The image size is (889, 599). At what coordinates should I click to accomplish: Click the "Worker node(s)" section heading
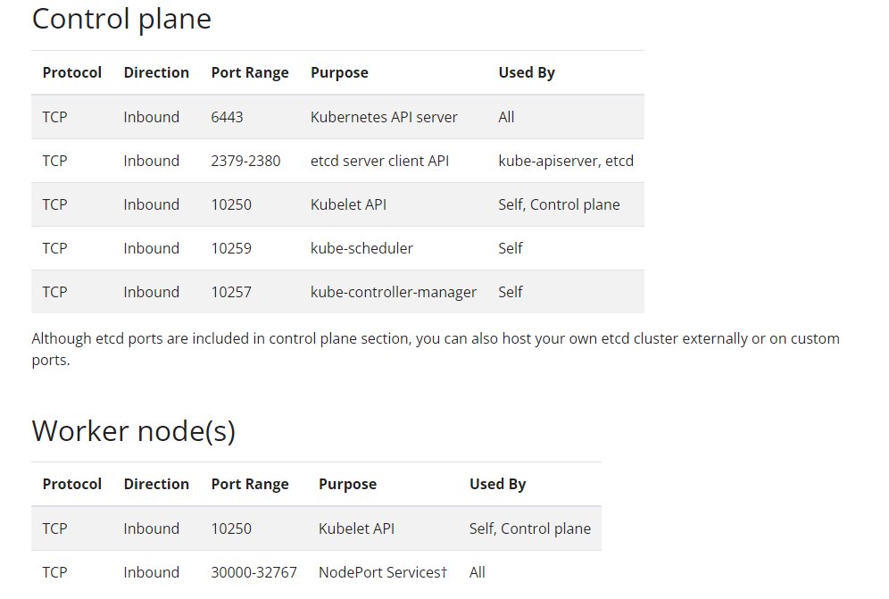click(x=134, y=430)
